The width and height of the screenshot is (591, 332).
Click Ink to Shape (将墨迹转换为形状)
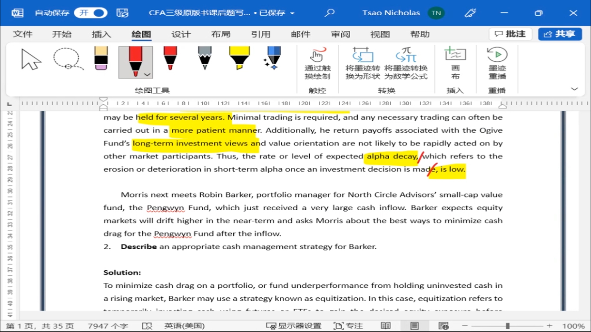click(x=363, y=63)
